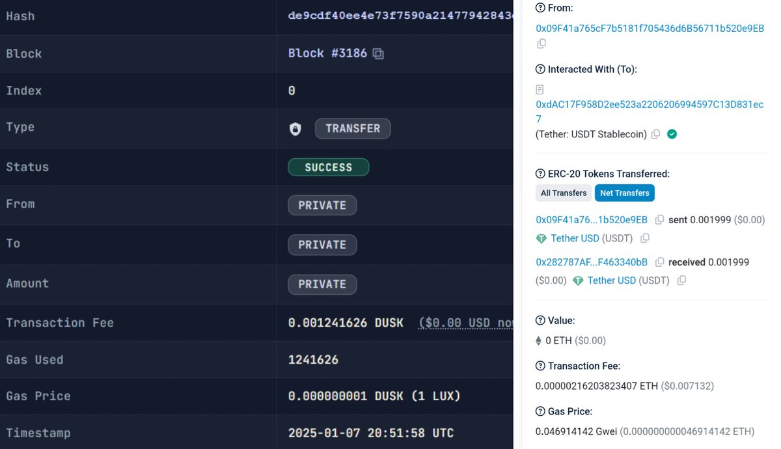Click the PRIVATE badge in To row
Viewport: 781px width, 449px height.
322,245
